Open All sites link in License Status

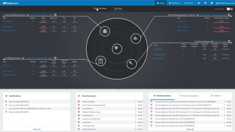pos(158,49)
